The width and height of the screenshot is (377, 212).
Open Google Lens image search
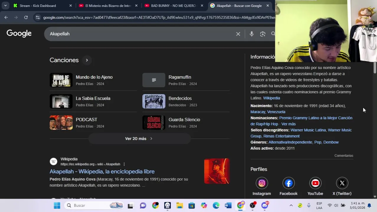[263, 34]
